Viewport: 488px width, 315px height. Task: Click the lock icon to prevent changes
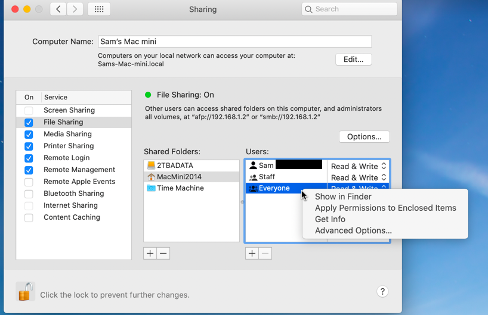point(25,291)
